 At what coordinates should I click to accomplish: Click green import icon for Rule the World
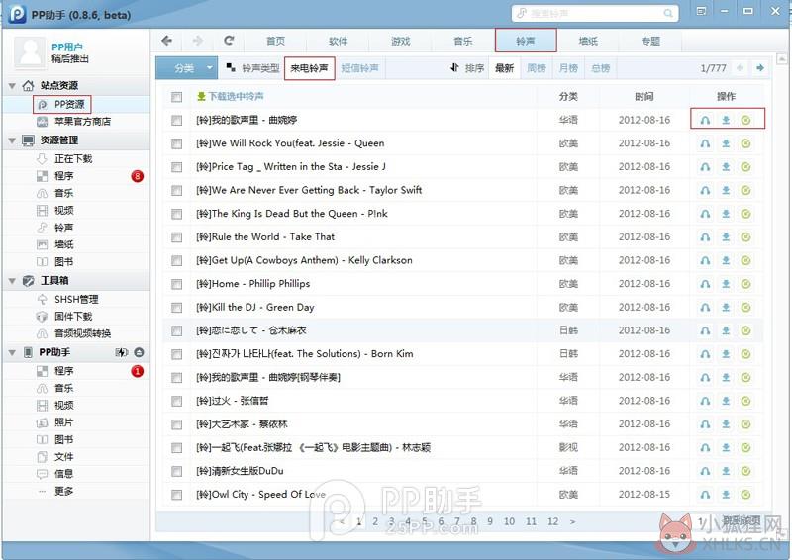745,237
